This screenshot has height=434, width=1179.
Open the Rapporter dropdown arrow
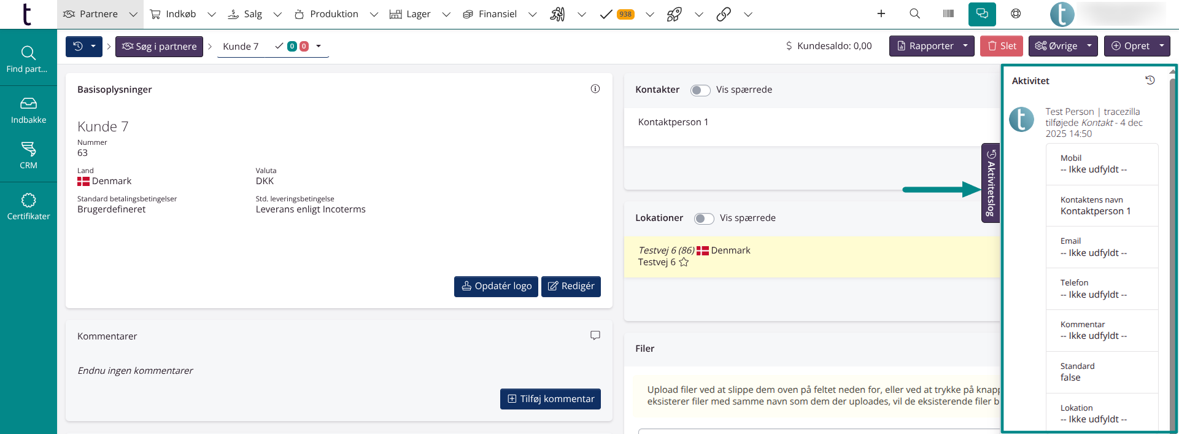click(x=965, y=46)
